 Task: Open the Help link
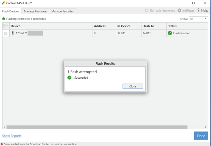(204, 10)
